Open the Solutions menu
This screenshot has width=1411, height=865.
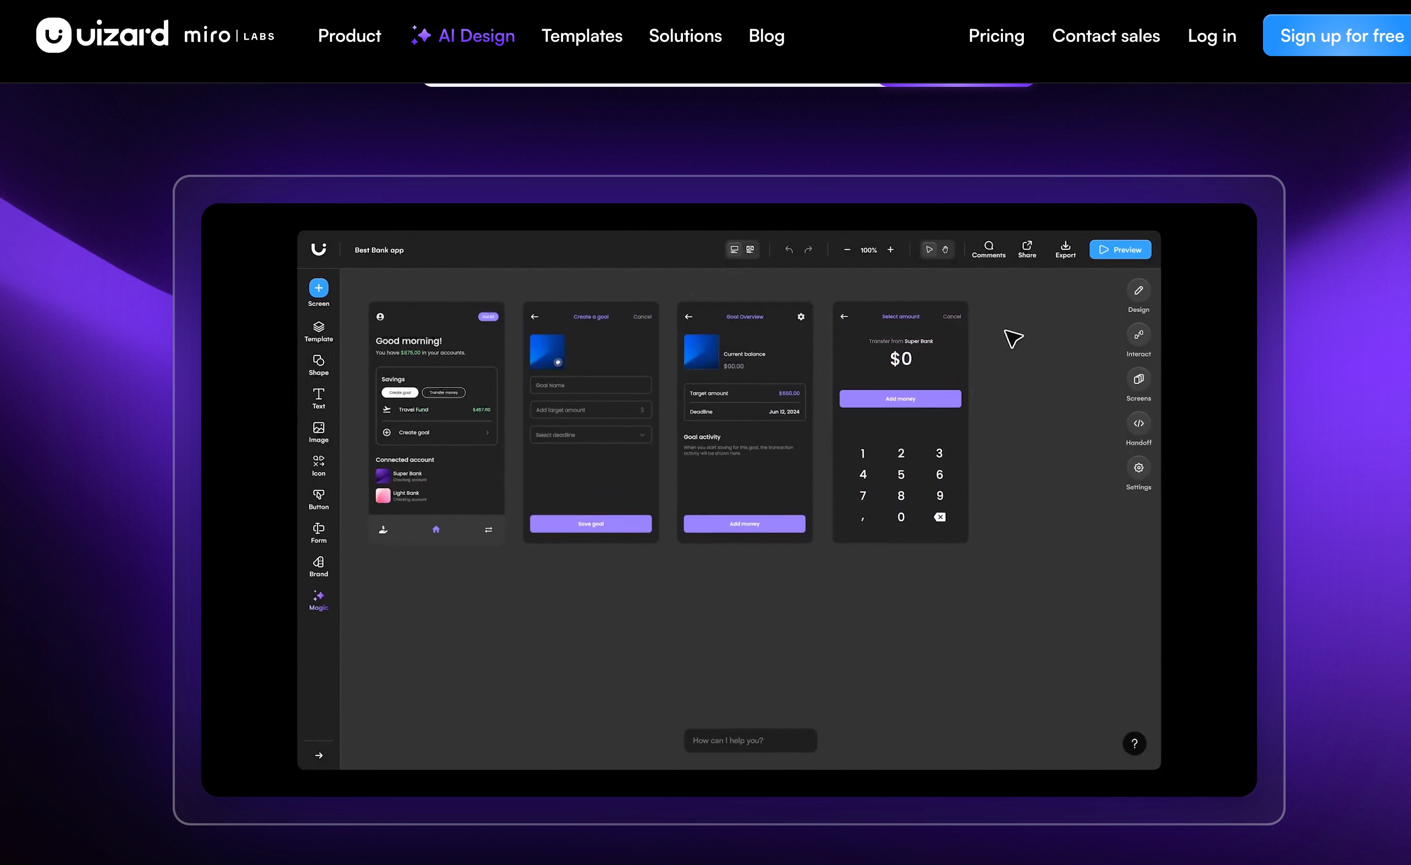coord(686,36)
